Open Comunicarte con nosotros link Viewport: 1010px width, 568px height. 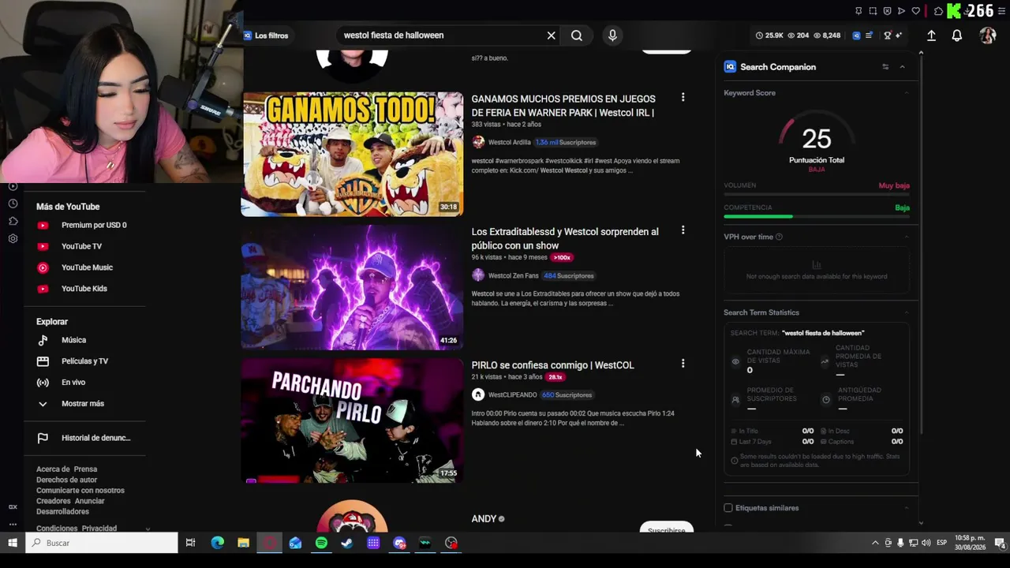point(80,491)
